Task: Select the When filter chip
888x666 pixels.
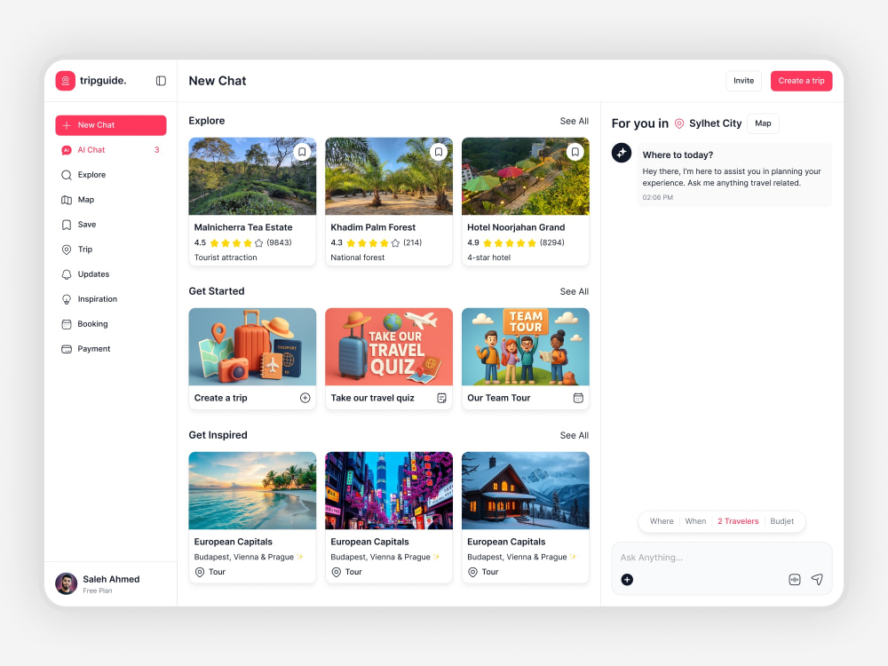Action: click(695, 521)
